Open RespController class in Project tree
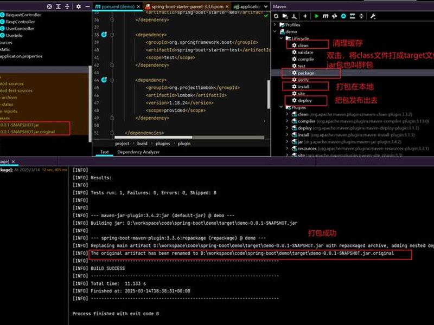This screenshot has height=325, width=434. [x=17, y=22]
